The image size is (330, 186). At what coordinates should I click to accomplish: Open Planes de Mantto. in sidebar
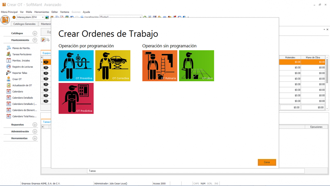point(21,48)
